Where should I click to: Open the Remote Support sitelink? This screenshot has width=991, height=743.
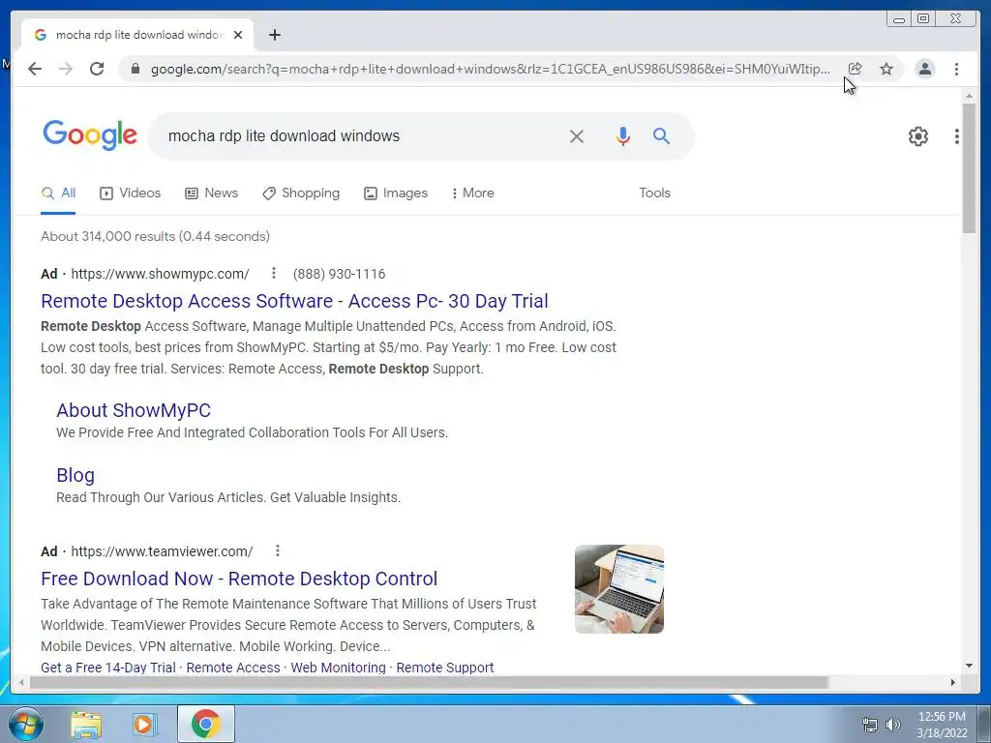[445, 668]
